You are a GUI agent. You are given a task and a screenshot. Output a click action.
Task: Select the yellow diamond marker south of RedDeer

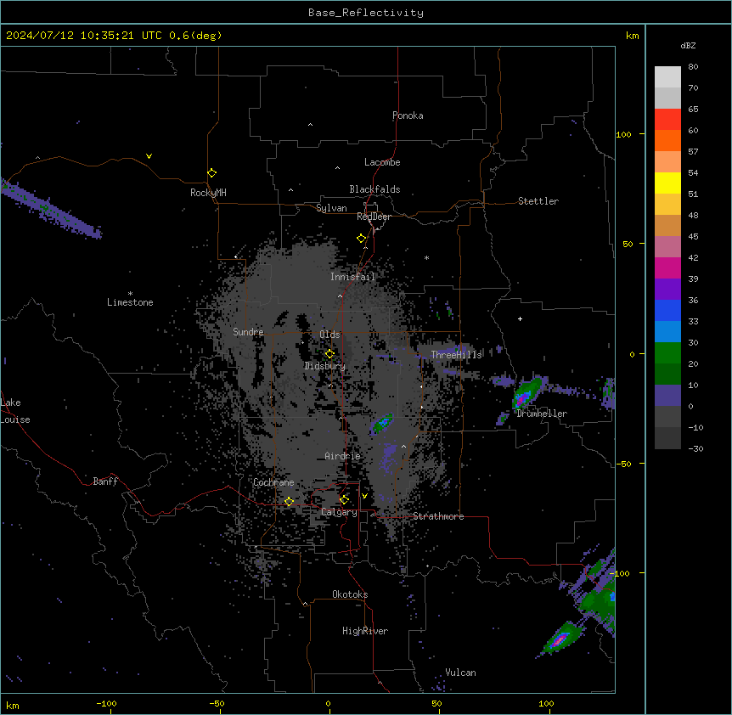point(361,238)
